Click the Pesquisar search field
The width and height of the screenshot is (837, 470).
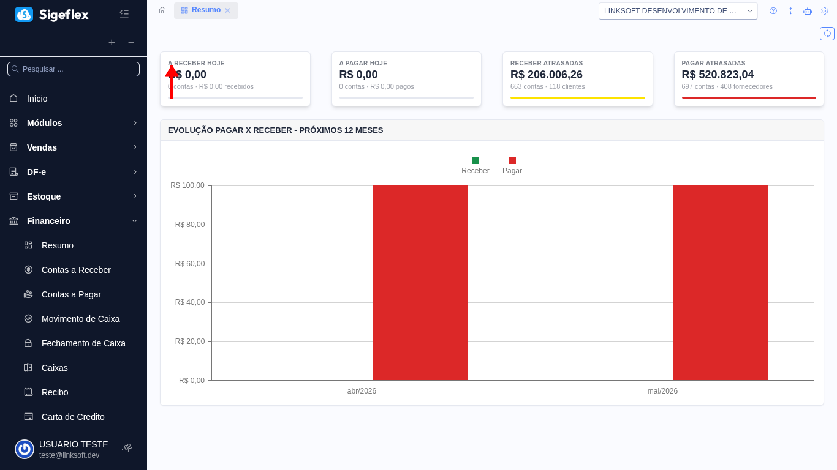(74, 69)
